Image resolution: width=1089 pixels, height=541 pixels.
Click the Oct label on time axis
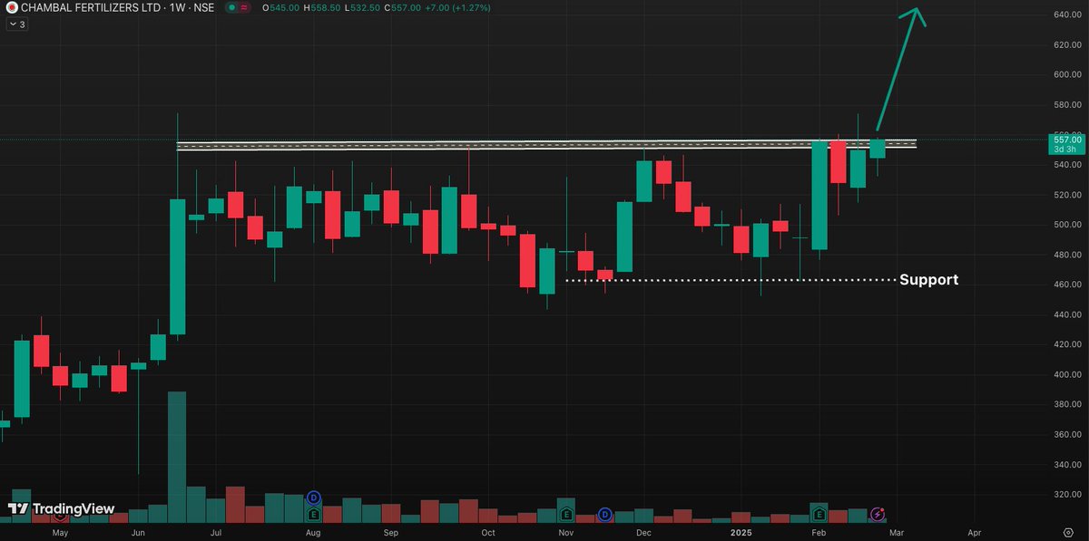(x=489, y=532)
